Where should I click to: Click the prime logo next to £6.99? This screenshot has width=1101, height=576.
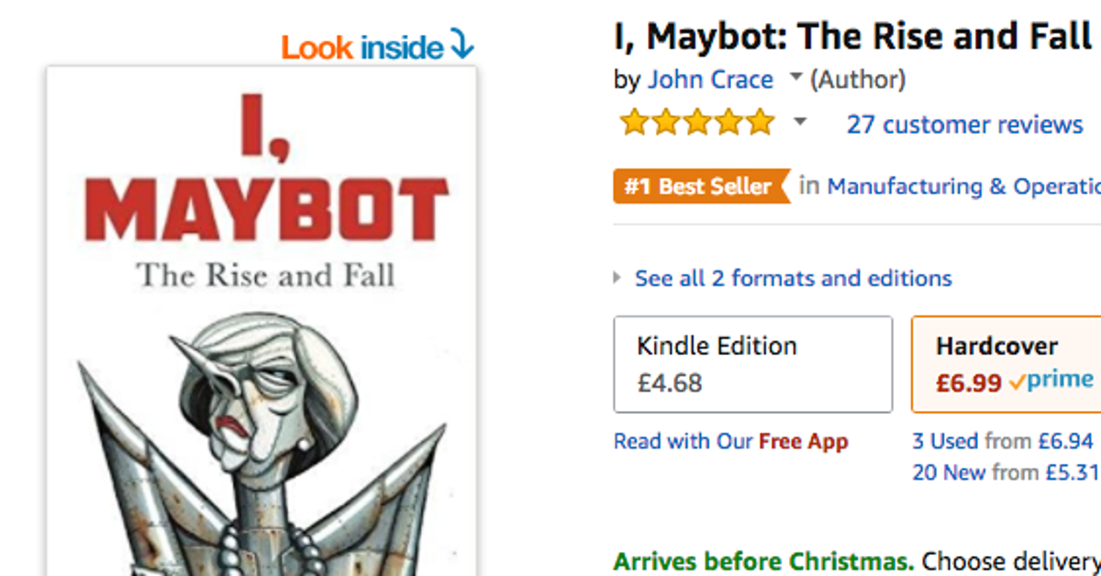[x=1057, y=380]
